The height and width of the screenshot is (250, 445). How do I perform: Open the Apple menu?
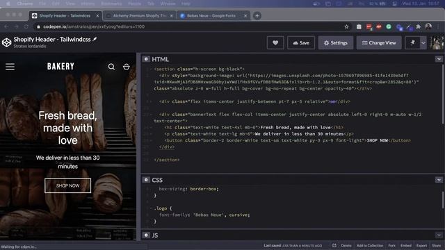8,3
